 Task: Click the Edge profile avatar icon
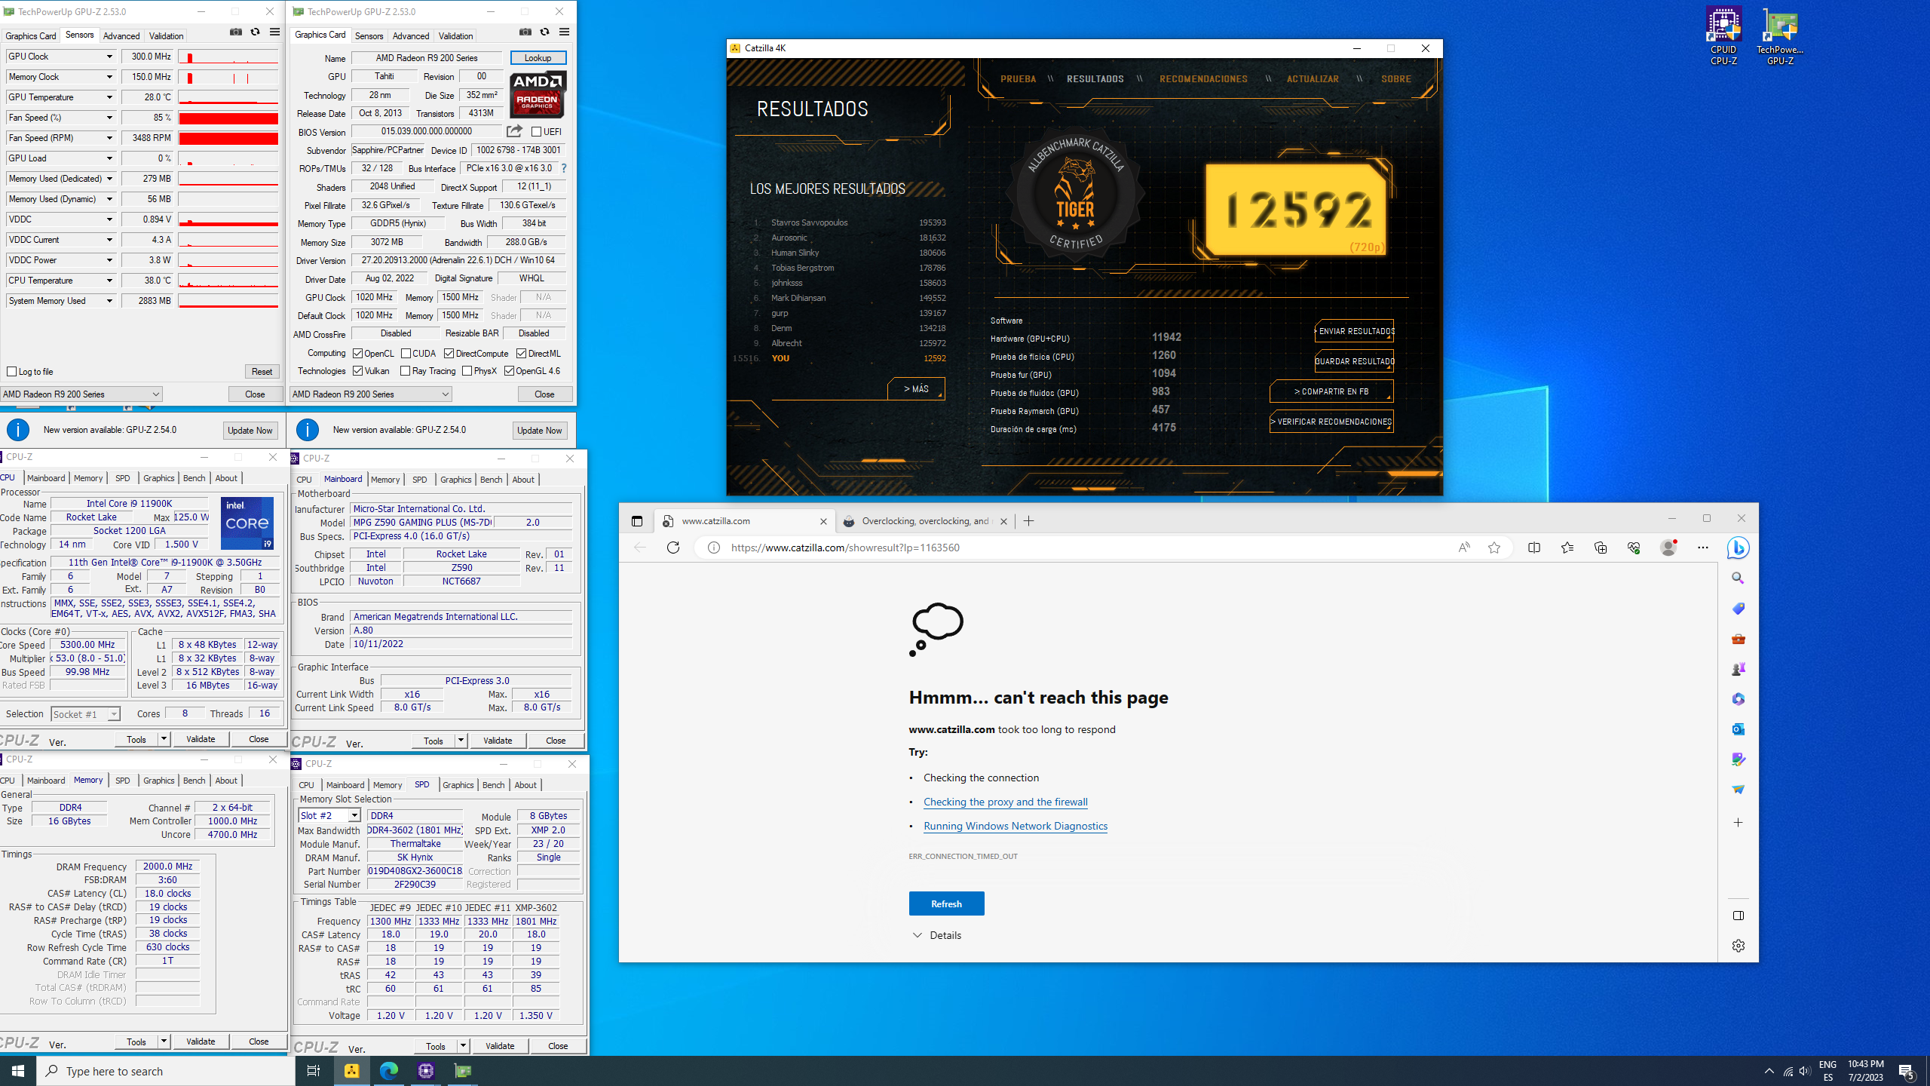(1668, 548)
